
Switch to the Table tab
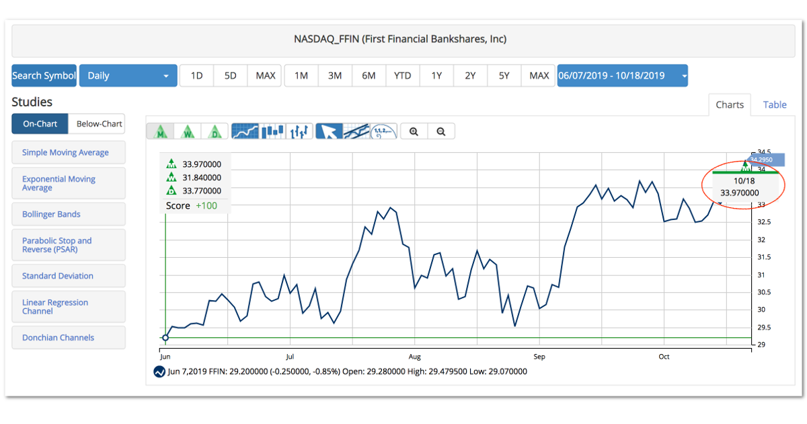775,104
